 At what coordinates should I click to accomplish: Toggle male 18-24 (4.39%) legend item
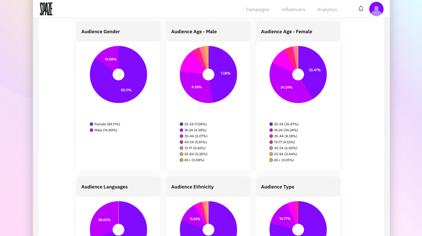click(193, 130)
